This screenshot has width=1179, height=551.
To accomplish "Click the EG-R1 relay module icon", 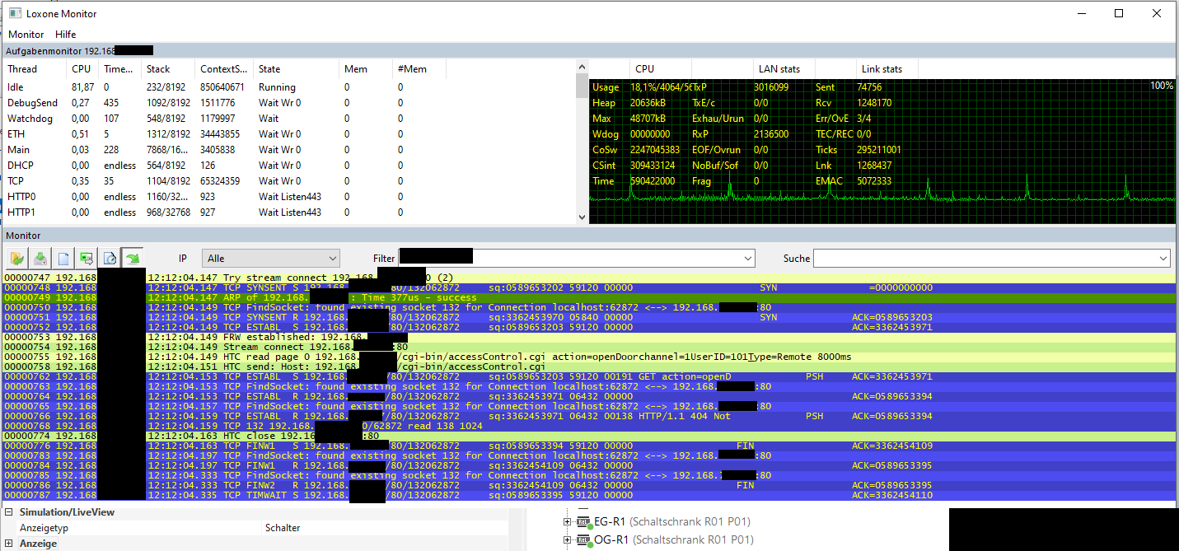I will coord(585,521).
